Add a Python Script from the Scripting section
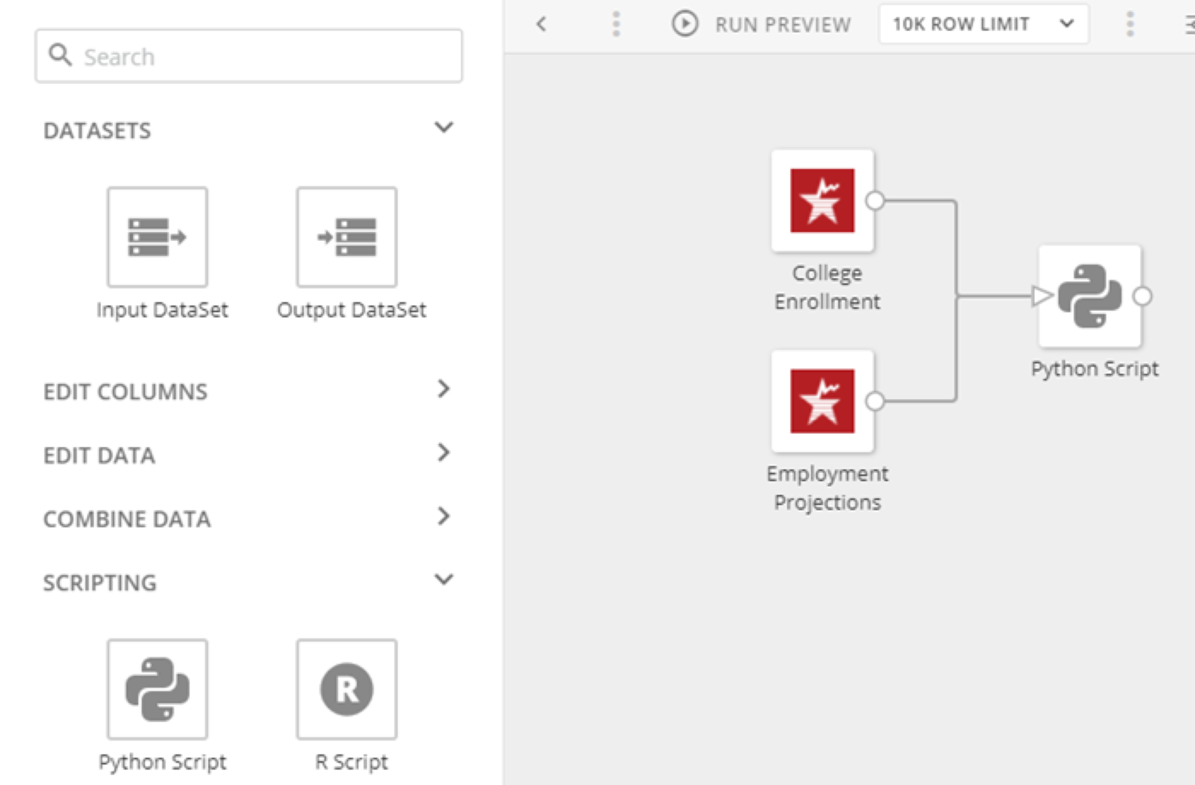The height and width of the screenshot is (785, 1195). pyautogui.click(x=156, y=688)
